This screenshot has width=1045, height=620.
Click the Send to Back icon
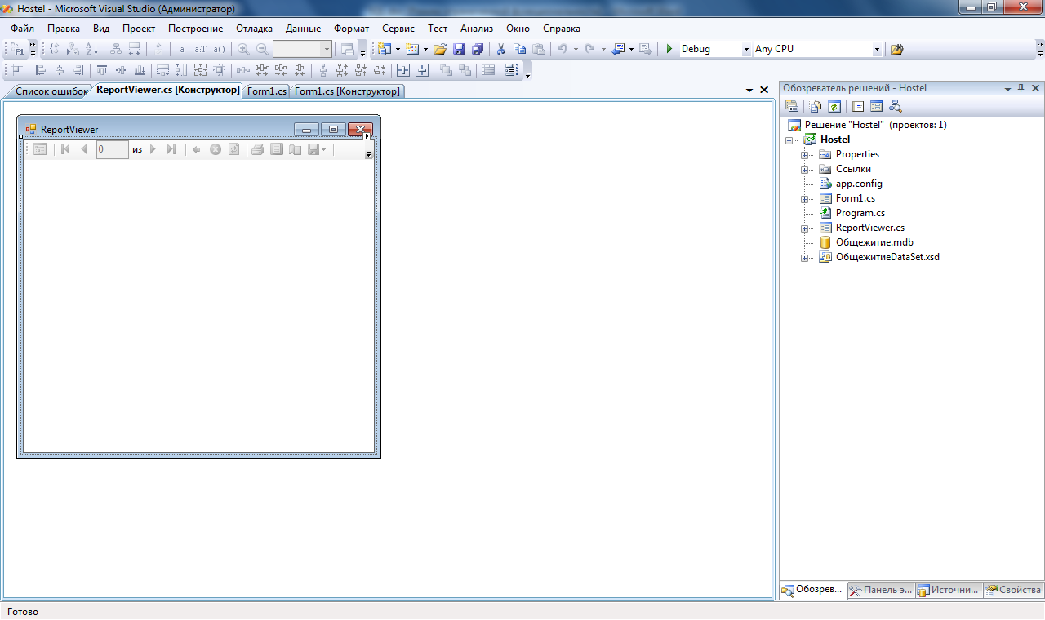pyautogui.click(x=465, y=70)
